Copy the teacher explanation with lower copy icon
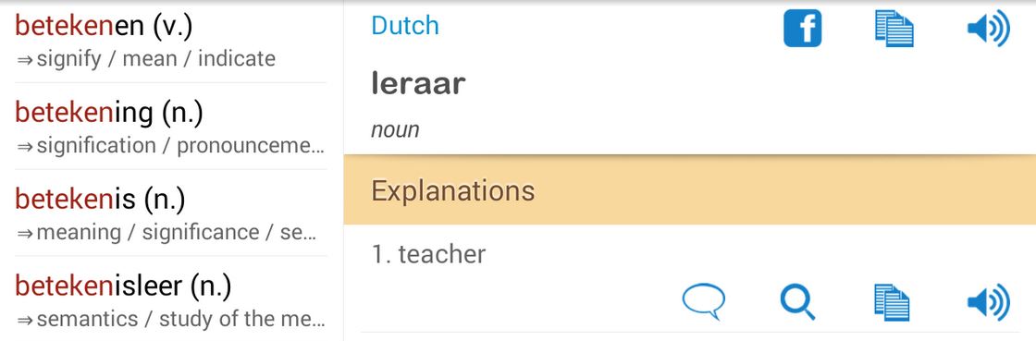The height and width of the screenshot is (341, 1036). click(x=893, y=302)
